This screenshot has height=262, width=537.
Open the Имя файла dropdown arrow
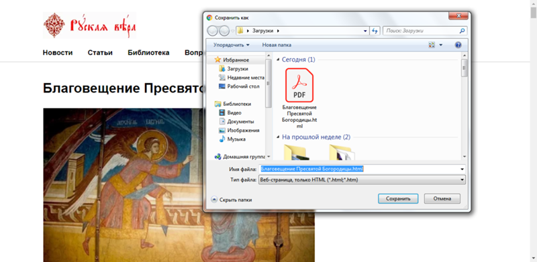pyautogui.click(x=462, y=170)
